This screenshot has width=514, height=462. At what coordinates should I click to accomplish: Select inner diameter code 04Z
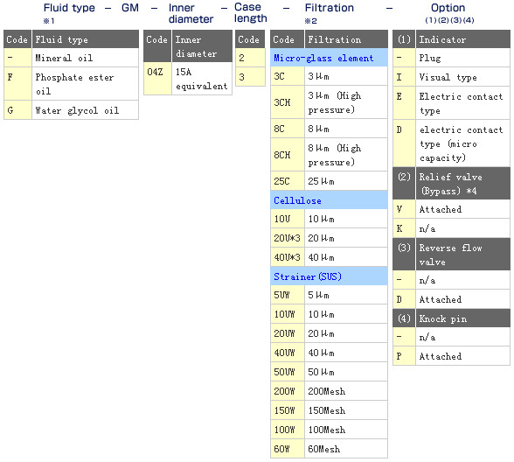pyautogui.click(x=157, y=79)
